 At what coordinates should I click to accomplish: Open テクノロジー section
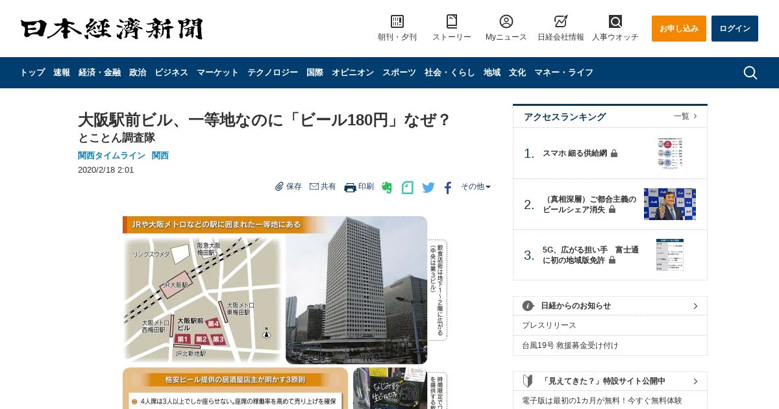click(x=273, y=73)
